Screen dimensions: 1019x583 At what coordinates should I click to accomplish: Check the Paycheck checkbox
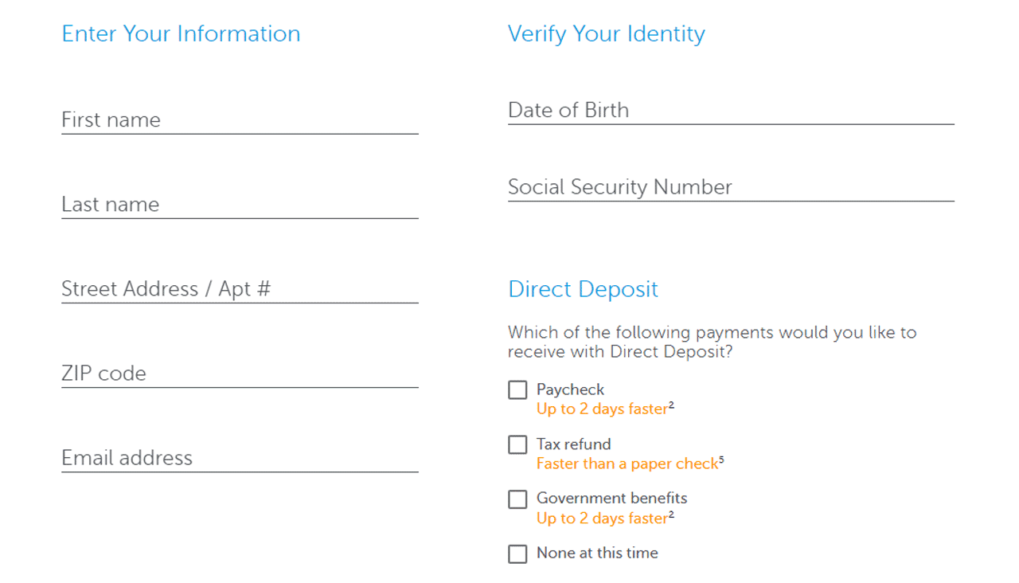pyautogui.click(x=517, y=389)
